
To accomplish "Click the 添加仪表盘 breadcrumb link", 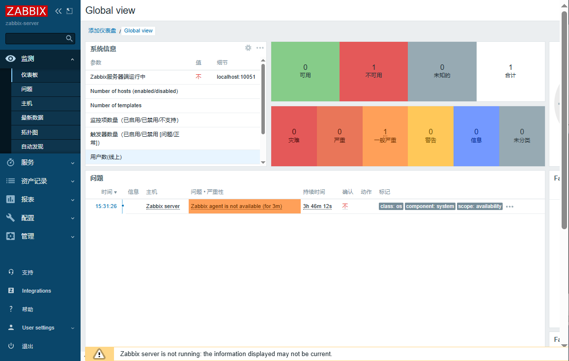I will point(102,30).
